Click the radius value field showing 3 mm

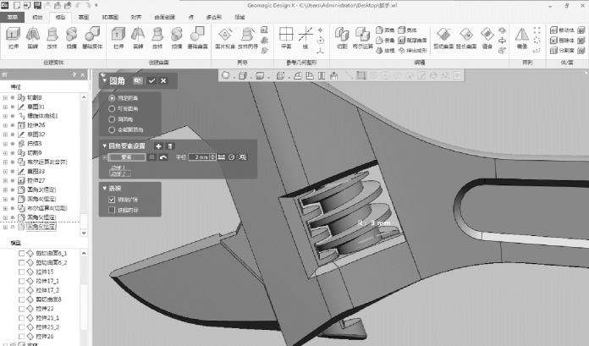[x=200, y=157]
